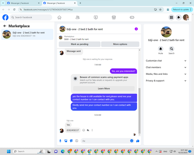This screenshot has height=155, width=194.
Task: Open Microsoft Edge from the taskbar
Action: 63,152
